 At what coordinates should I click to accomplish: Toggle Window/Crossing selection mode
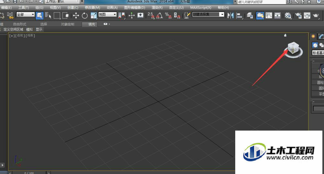[x=65, y=16]
